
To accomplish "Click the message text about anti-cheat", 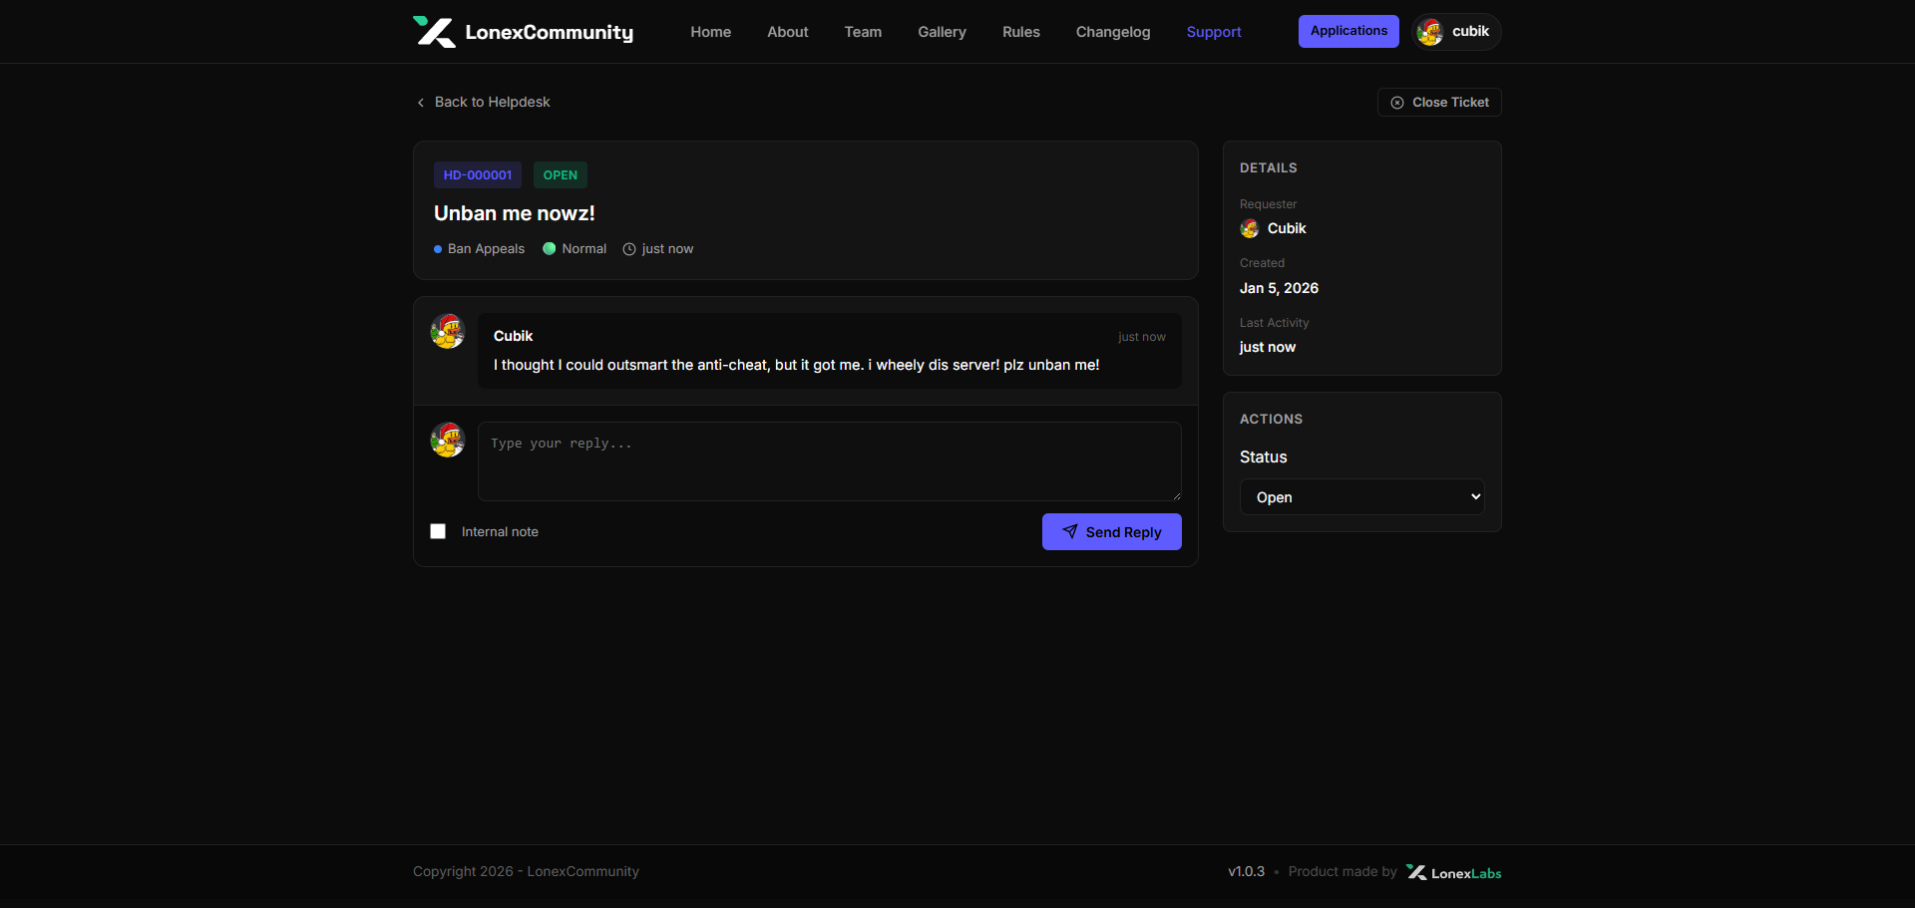I will pyautogui.click(x=796, y=365).
